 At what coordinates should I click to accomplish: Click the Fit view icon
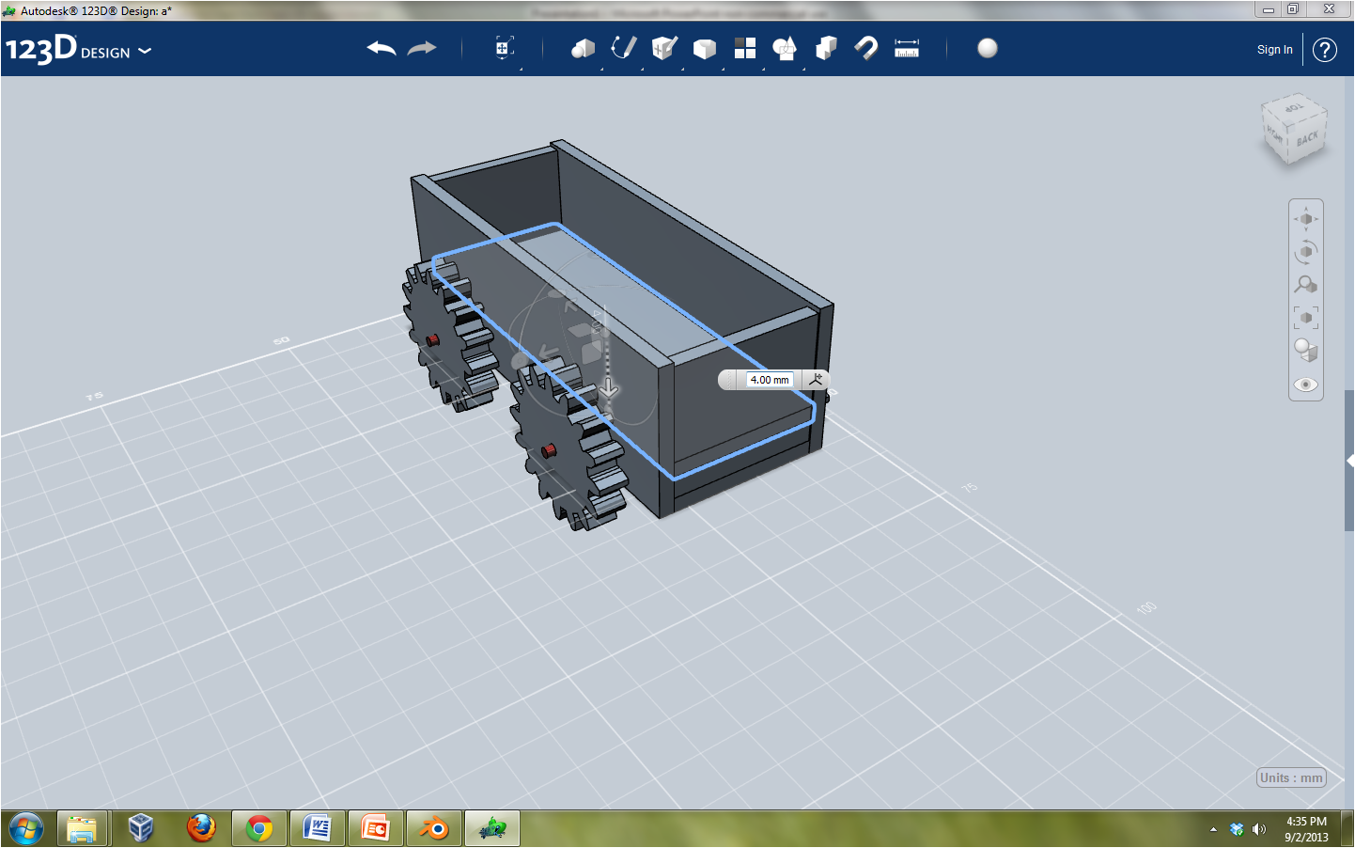[x=1306, y=318]
